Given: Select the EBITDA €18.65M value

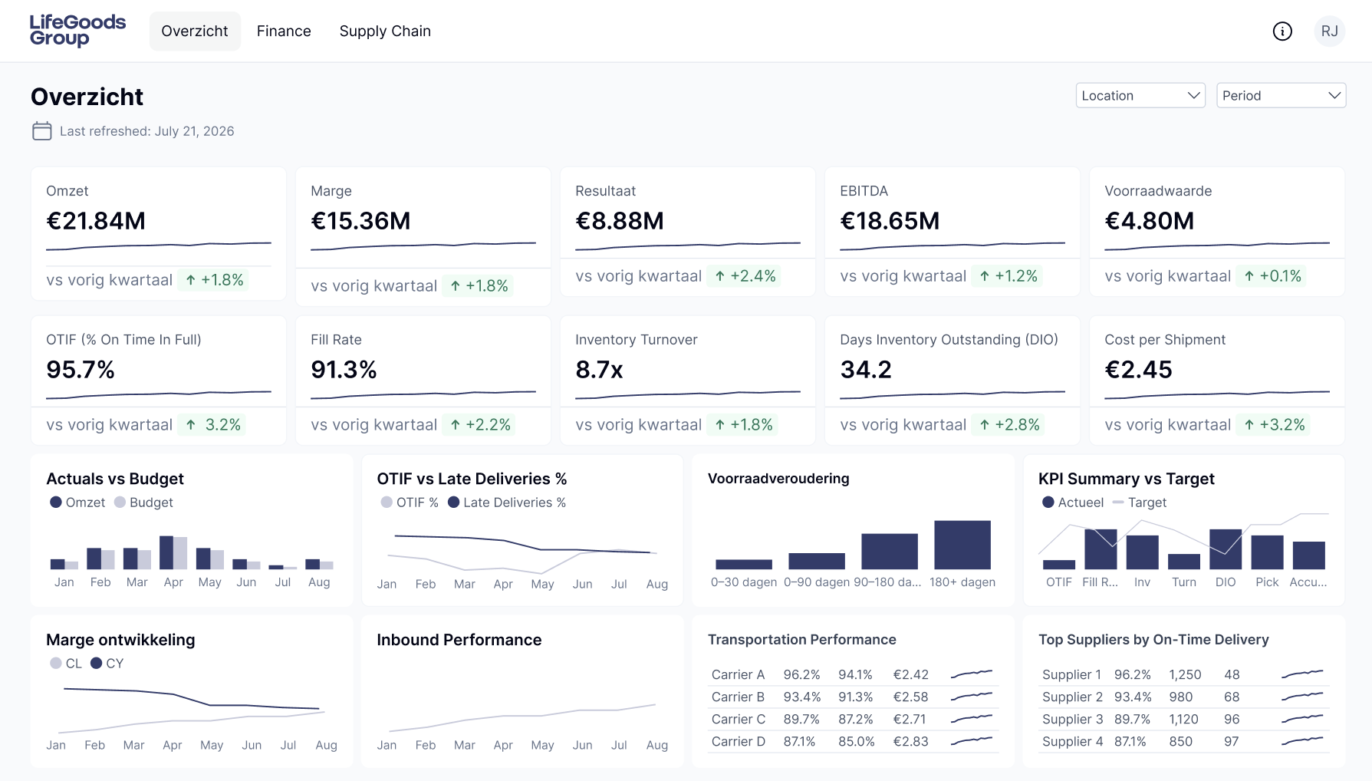Looking at the screenshot, I should pyautogui.click(x=890, y=221).
